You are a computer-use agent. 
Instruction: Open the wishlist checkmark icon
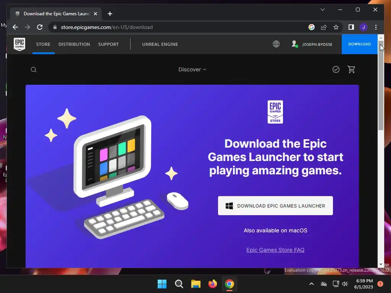pos(336,69)
